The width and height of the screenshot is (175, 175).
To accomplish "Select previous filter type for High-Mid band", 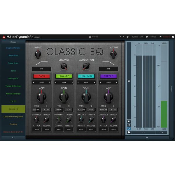I will tap(78, 83).
